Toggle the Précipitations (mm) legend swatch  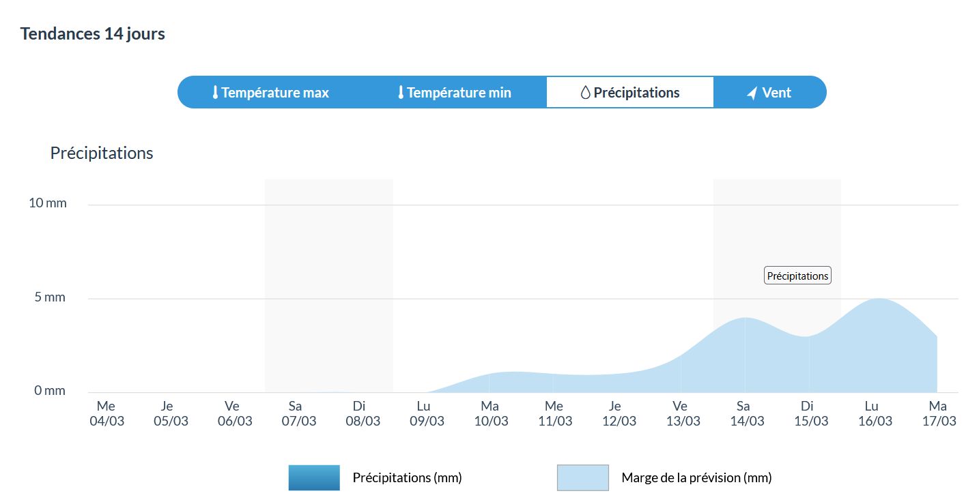tap(314, 477)
